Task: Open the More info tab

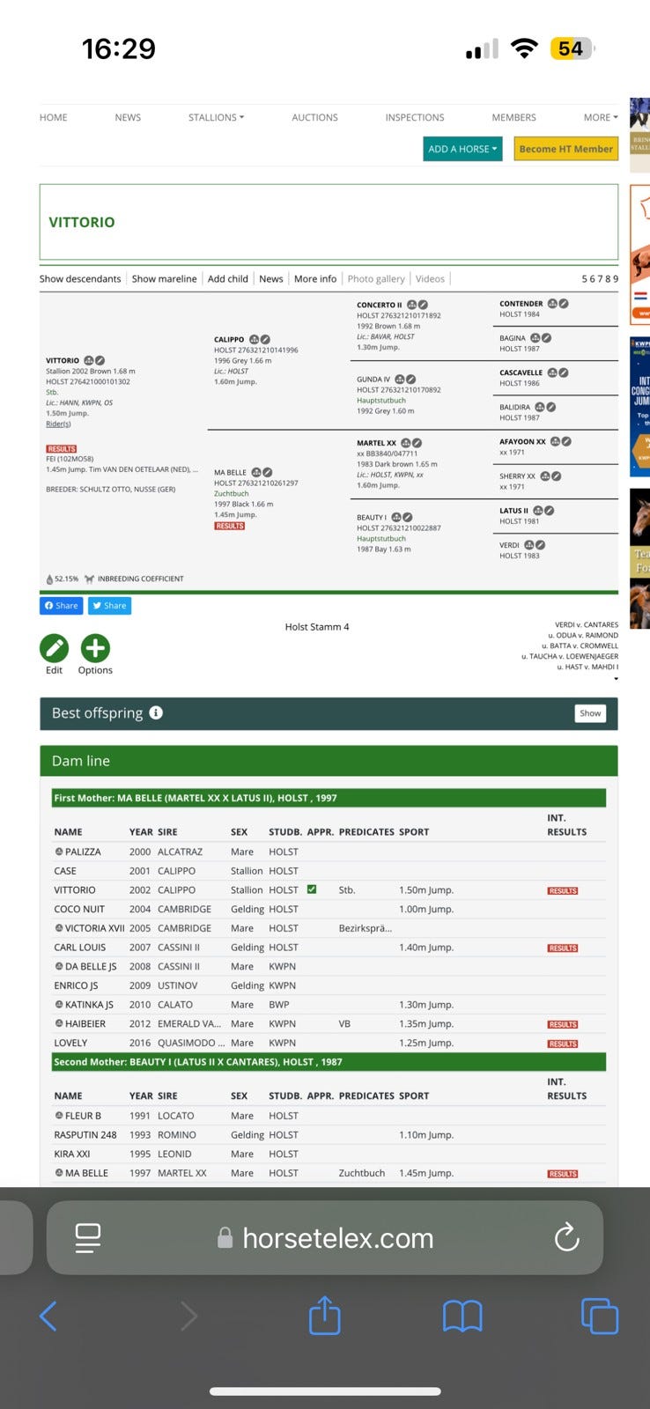Action: [315, 278]
